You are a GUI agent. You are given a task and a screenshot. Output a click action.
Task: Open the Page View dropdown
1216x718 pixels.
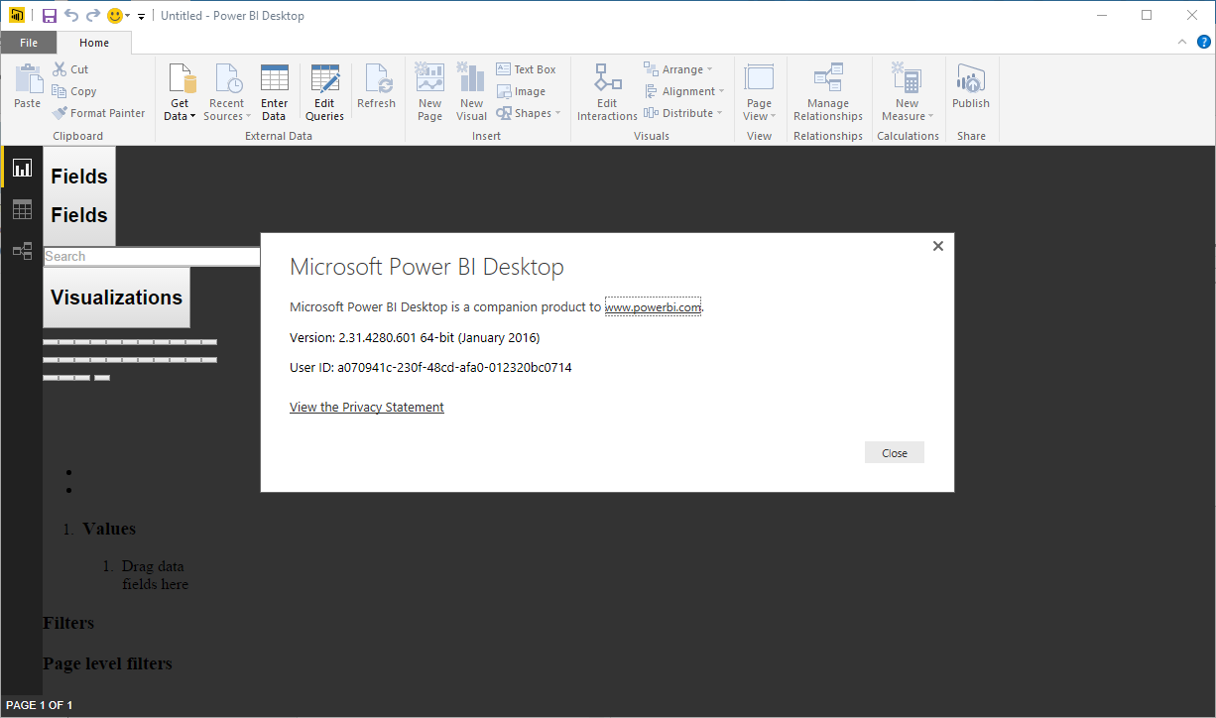tap(759, 92)
